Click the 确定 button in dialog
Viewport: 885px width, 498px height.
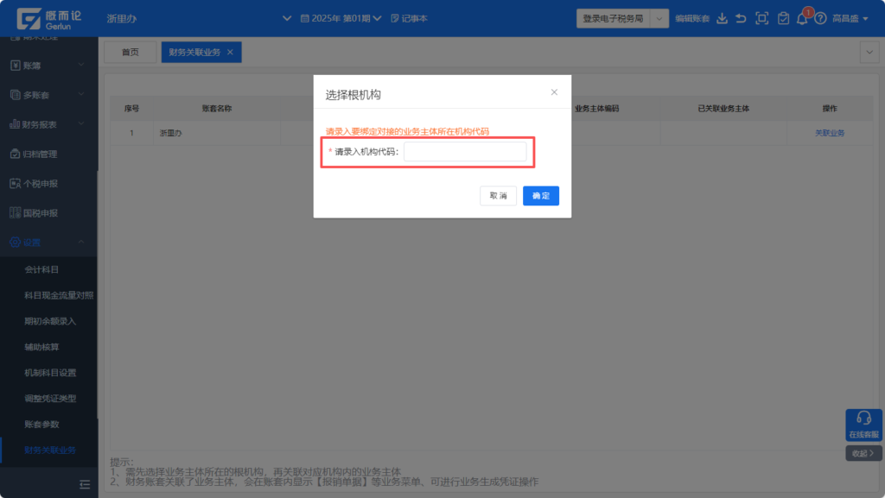pyautogui.click(x=541, y=196)
